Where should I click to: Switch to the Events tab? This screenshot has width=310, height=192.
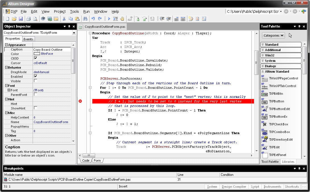tap(28, 39)
